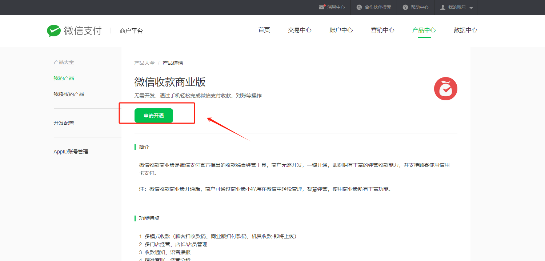The width and height of the screenshot is (545, 261).
Task: Open AppID账号管理 in the sidebar
Action: click(x=71, y=152)
